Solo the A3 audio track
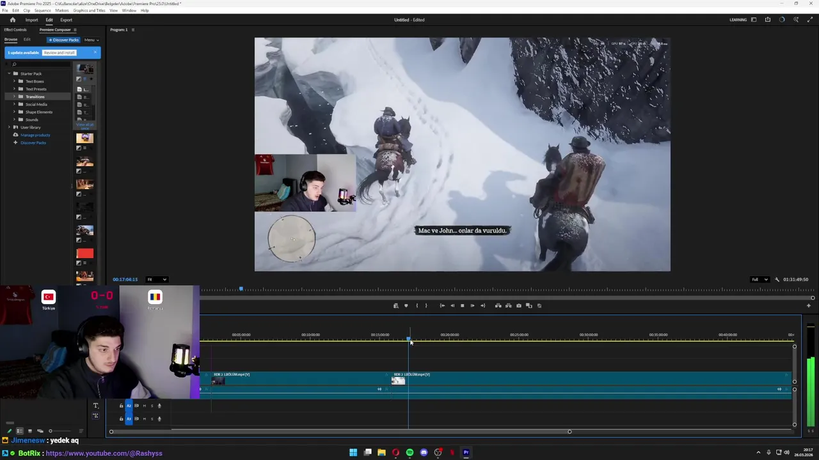The width and height of the screenshot is (819, 460). pos(152,418)
